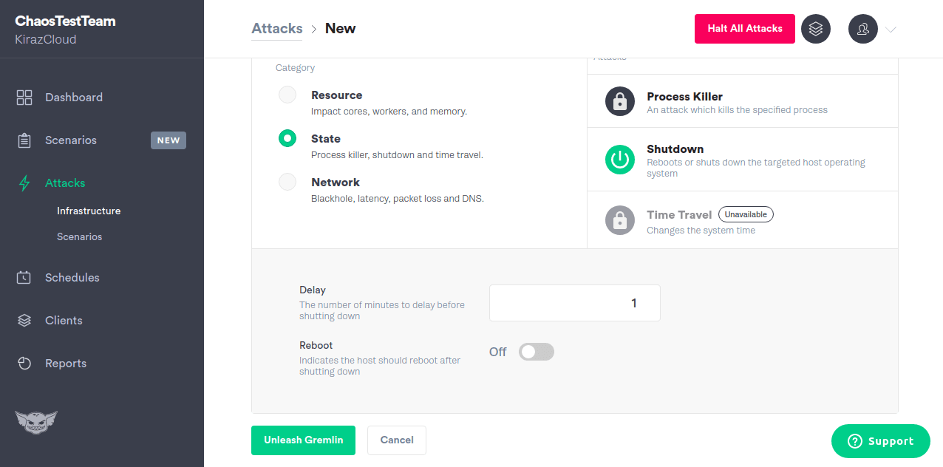Screen dimensions: 943x467
Task: Click the Scenarios clipboard icon
Action: click(x=24, y=140)
